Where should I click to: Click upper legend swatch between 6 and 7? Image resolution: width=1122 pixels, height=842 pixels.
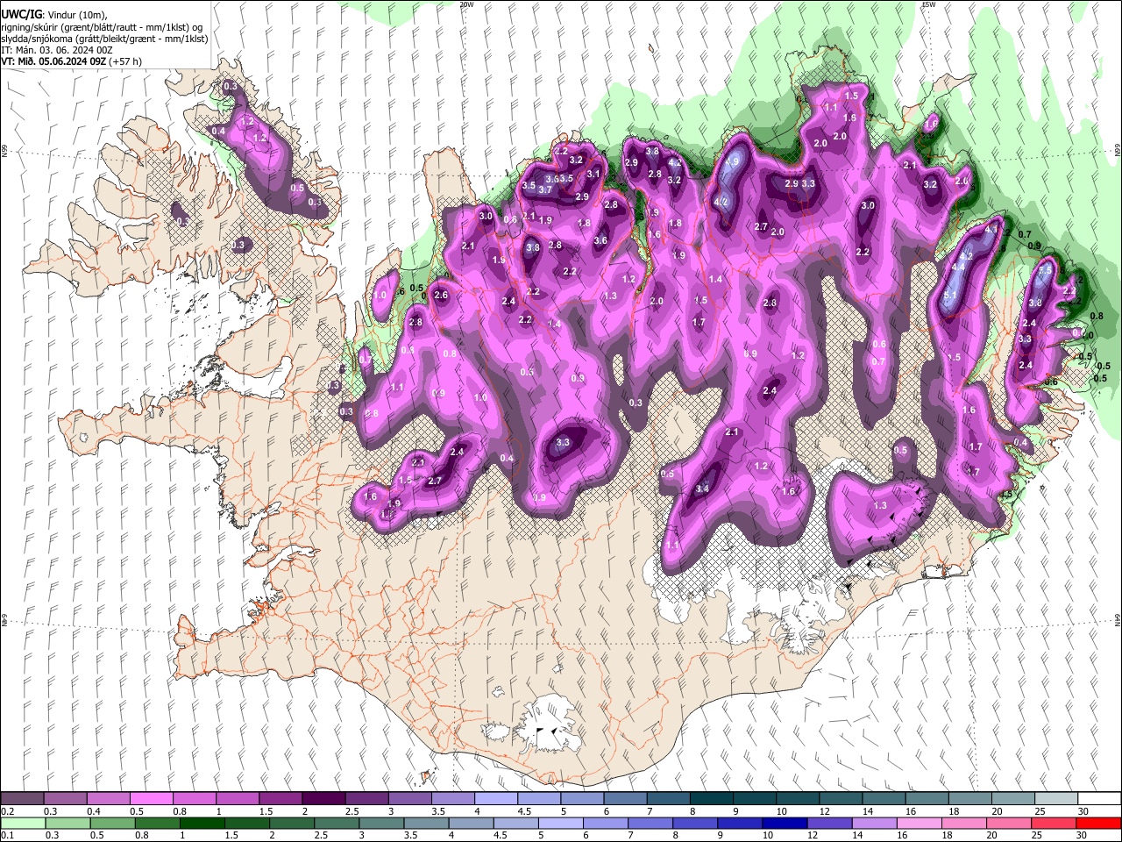click(x=625, y=799)
